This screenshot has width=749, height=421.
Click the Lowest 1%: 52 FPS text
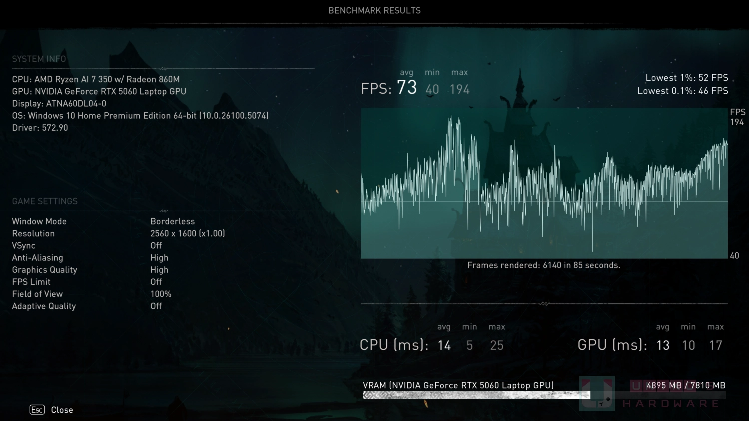click(687, 78)
